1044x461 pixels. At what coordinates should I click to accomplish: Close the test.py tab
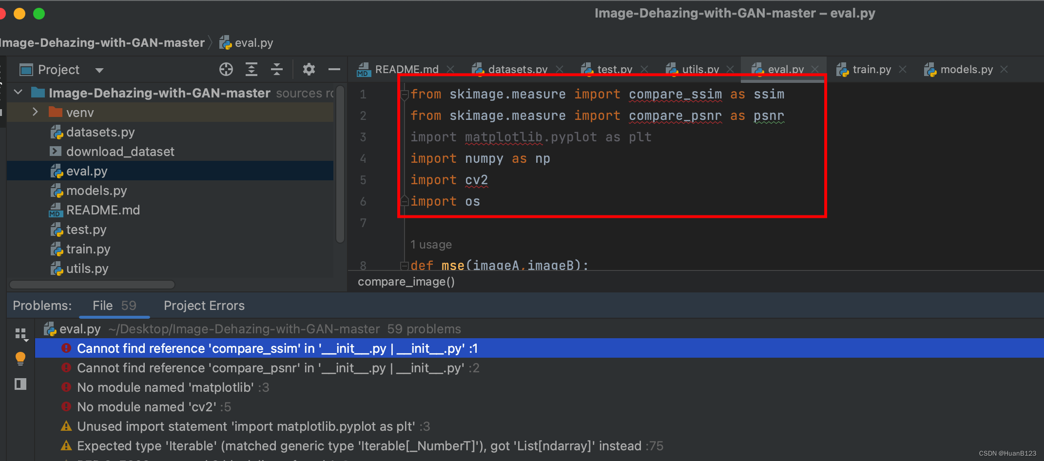tap(644, 70)
